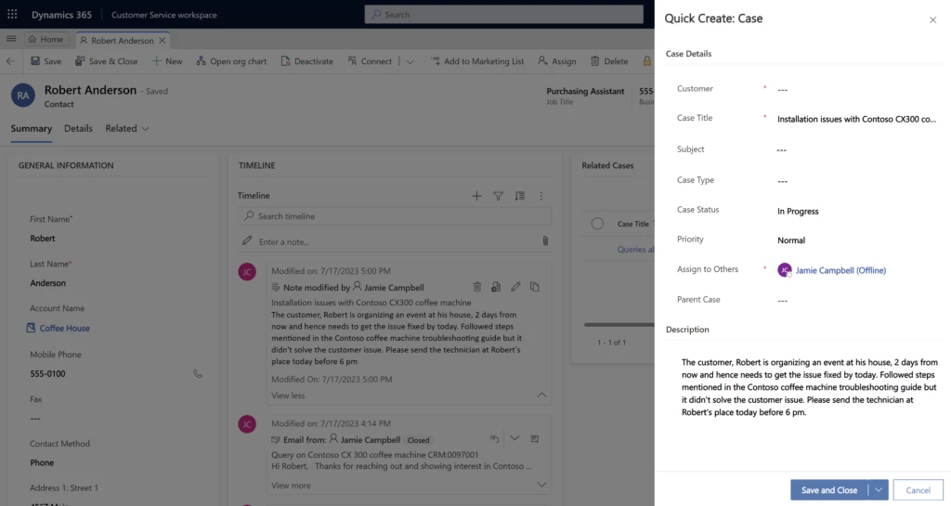Expand the Connect command dropdown arrow
Viewport: 951px width, 506px height.
click(x=410, y=61)
